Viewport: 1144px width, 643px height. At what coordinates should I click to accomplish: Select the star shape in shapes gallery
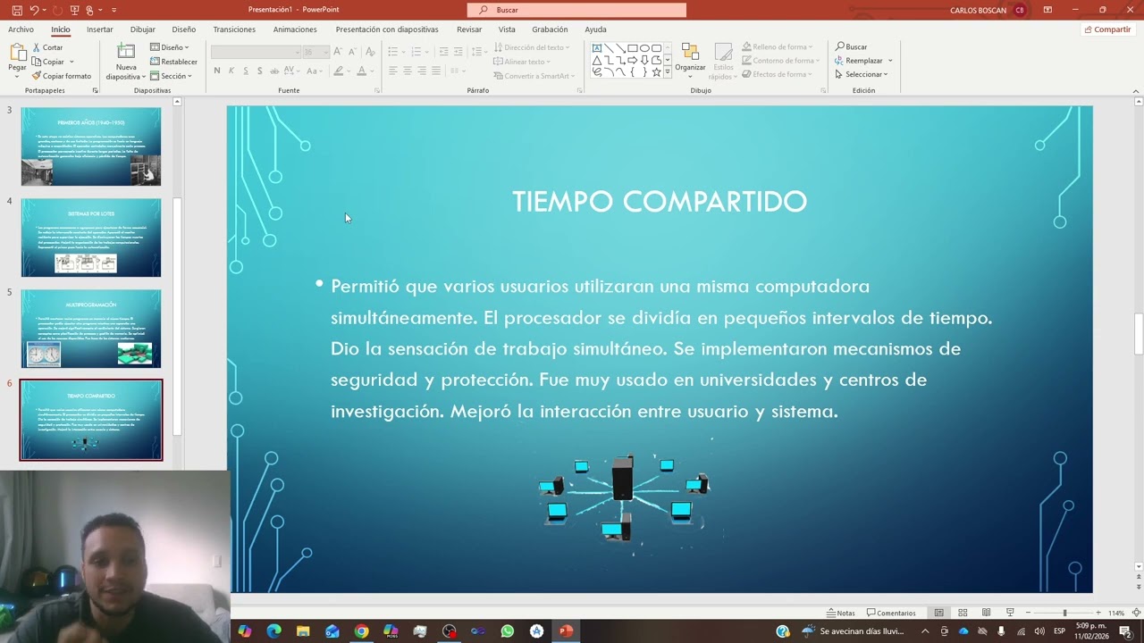(656, 72)
